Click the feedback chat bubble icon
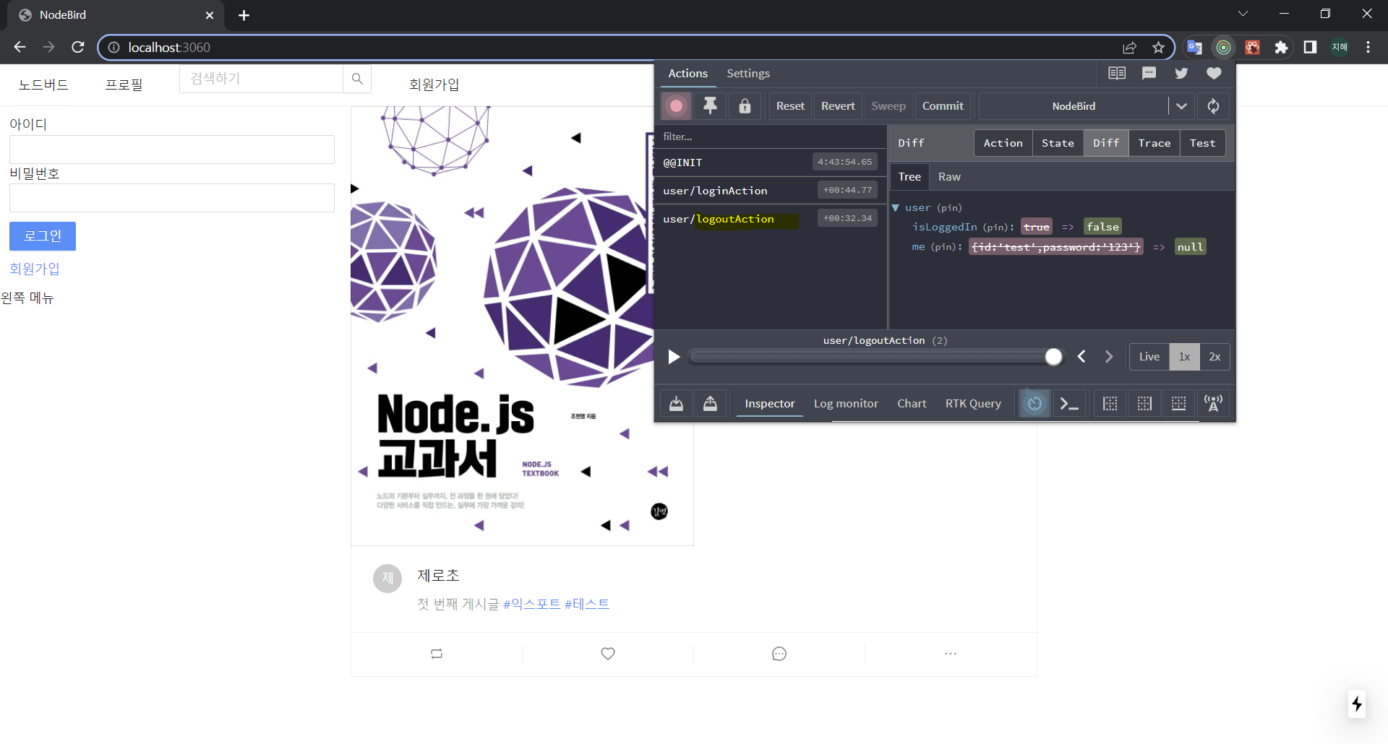 click(x=1149, y=73)
